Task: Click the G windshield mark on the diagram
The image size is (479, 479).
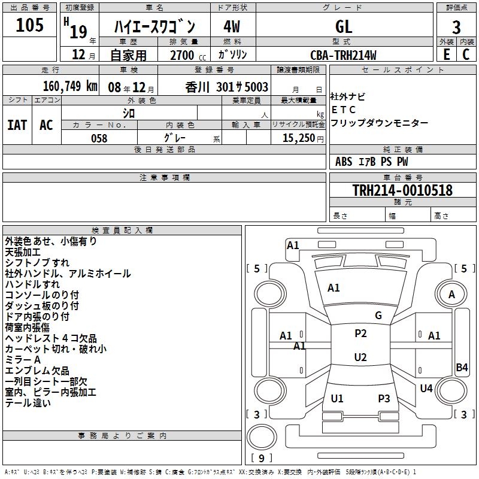Action: coord(378,316)
